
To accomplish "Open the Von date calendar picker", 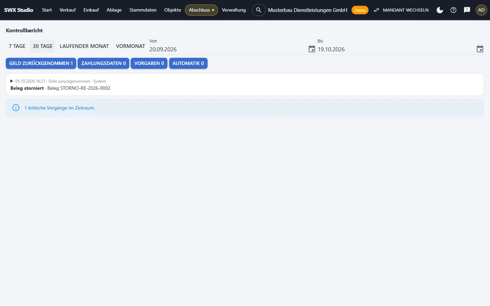I will pyautogui.click(x=312, y=49).
